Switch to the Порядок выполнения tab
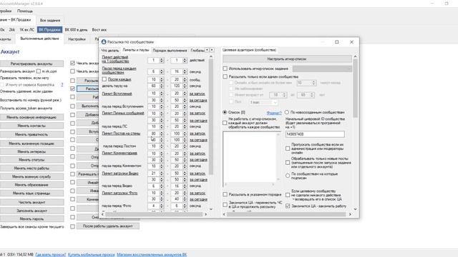The image size is (458, 257). point(170,51)
